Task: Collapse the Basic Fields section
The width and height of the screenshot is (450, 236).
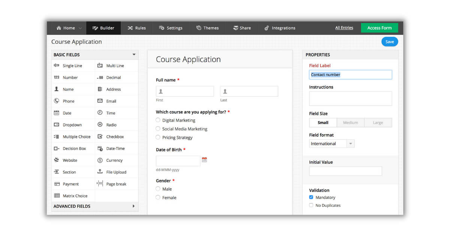Action: point(134,55)
